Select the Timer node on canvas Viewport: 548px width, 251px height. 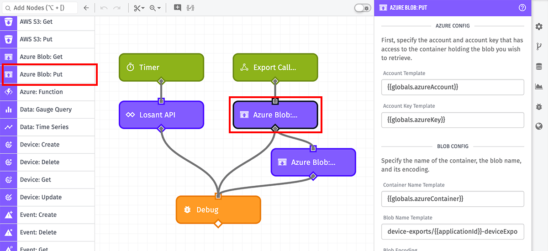(x=161, y=68)
